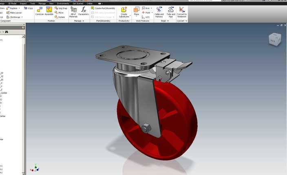Click the Replace component tool
Viewport: 287px width, 175px height.
pyautogui.click(x=12, y=8)
